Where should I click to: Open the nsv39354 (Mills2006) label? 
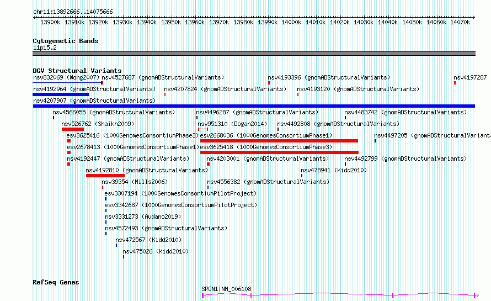pos(135,182)
